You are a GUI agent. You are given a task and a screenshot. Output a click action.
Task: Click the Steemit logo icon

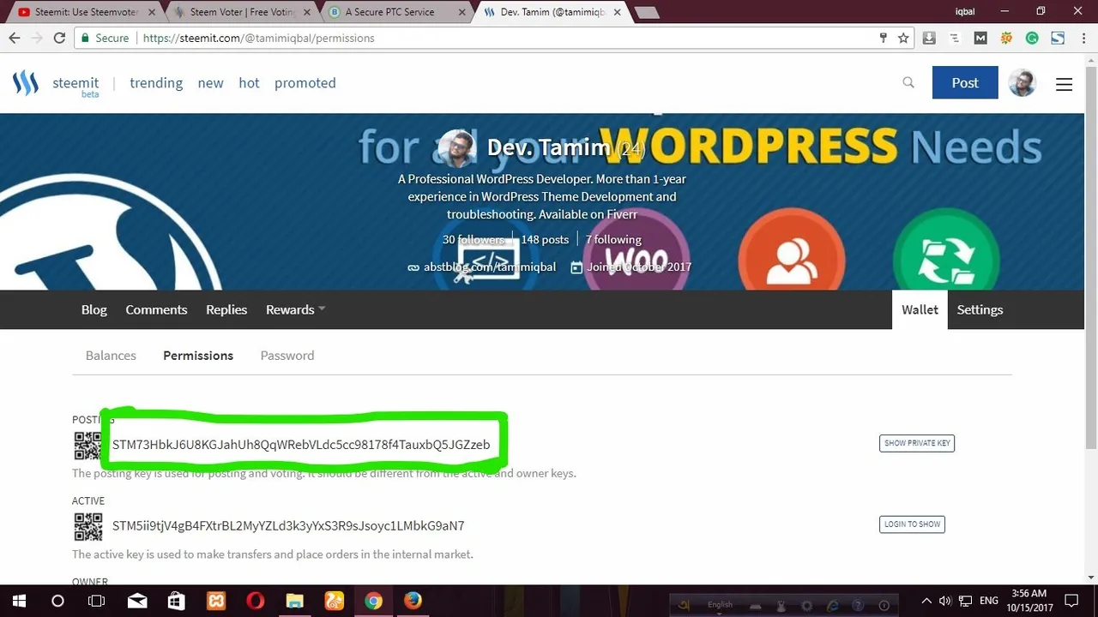pos(26,83)
